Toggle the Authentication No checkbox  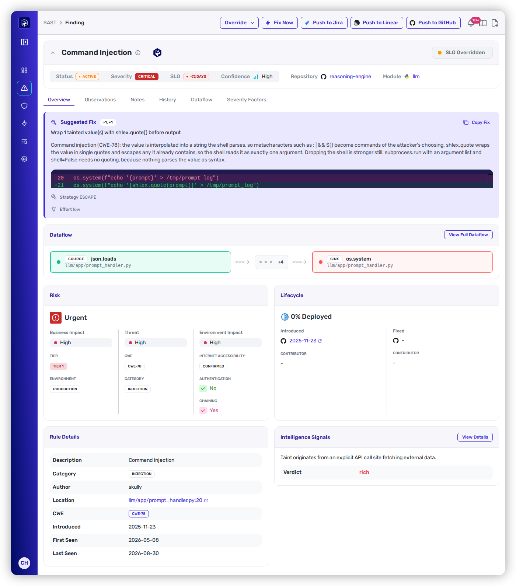203,388
